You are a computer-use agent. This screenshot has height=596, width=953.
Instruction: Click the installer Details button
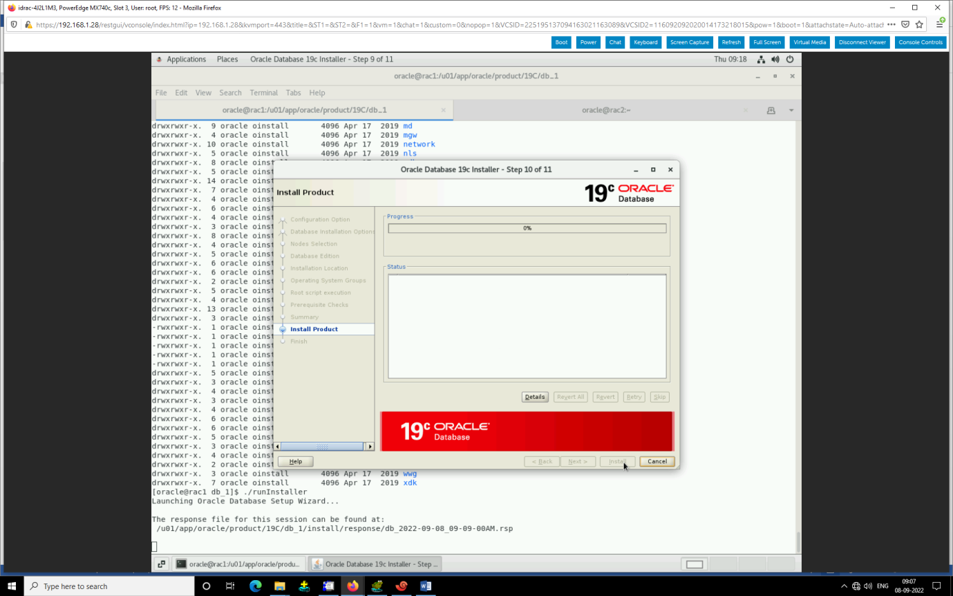[535, 397]
